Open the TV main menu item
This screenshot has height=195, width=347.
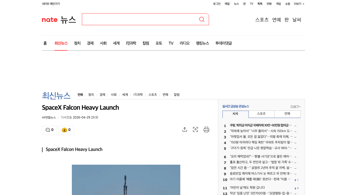tap(171, 43)
